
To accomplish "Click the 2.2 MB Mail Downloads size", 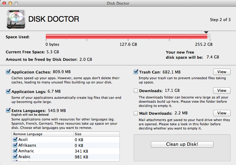I will [181, 113].
